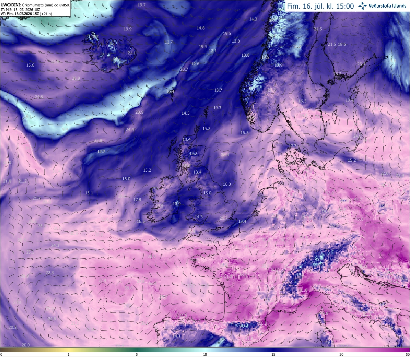This screenshot has width=410, height=357.
Task: Click the 19.3 value north of Scotland
Action: [217, 108]
